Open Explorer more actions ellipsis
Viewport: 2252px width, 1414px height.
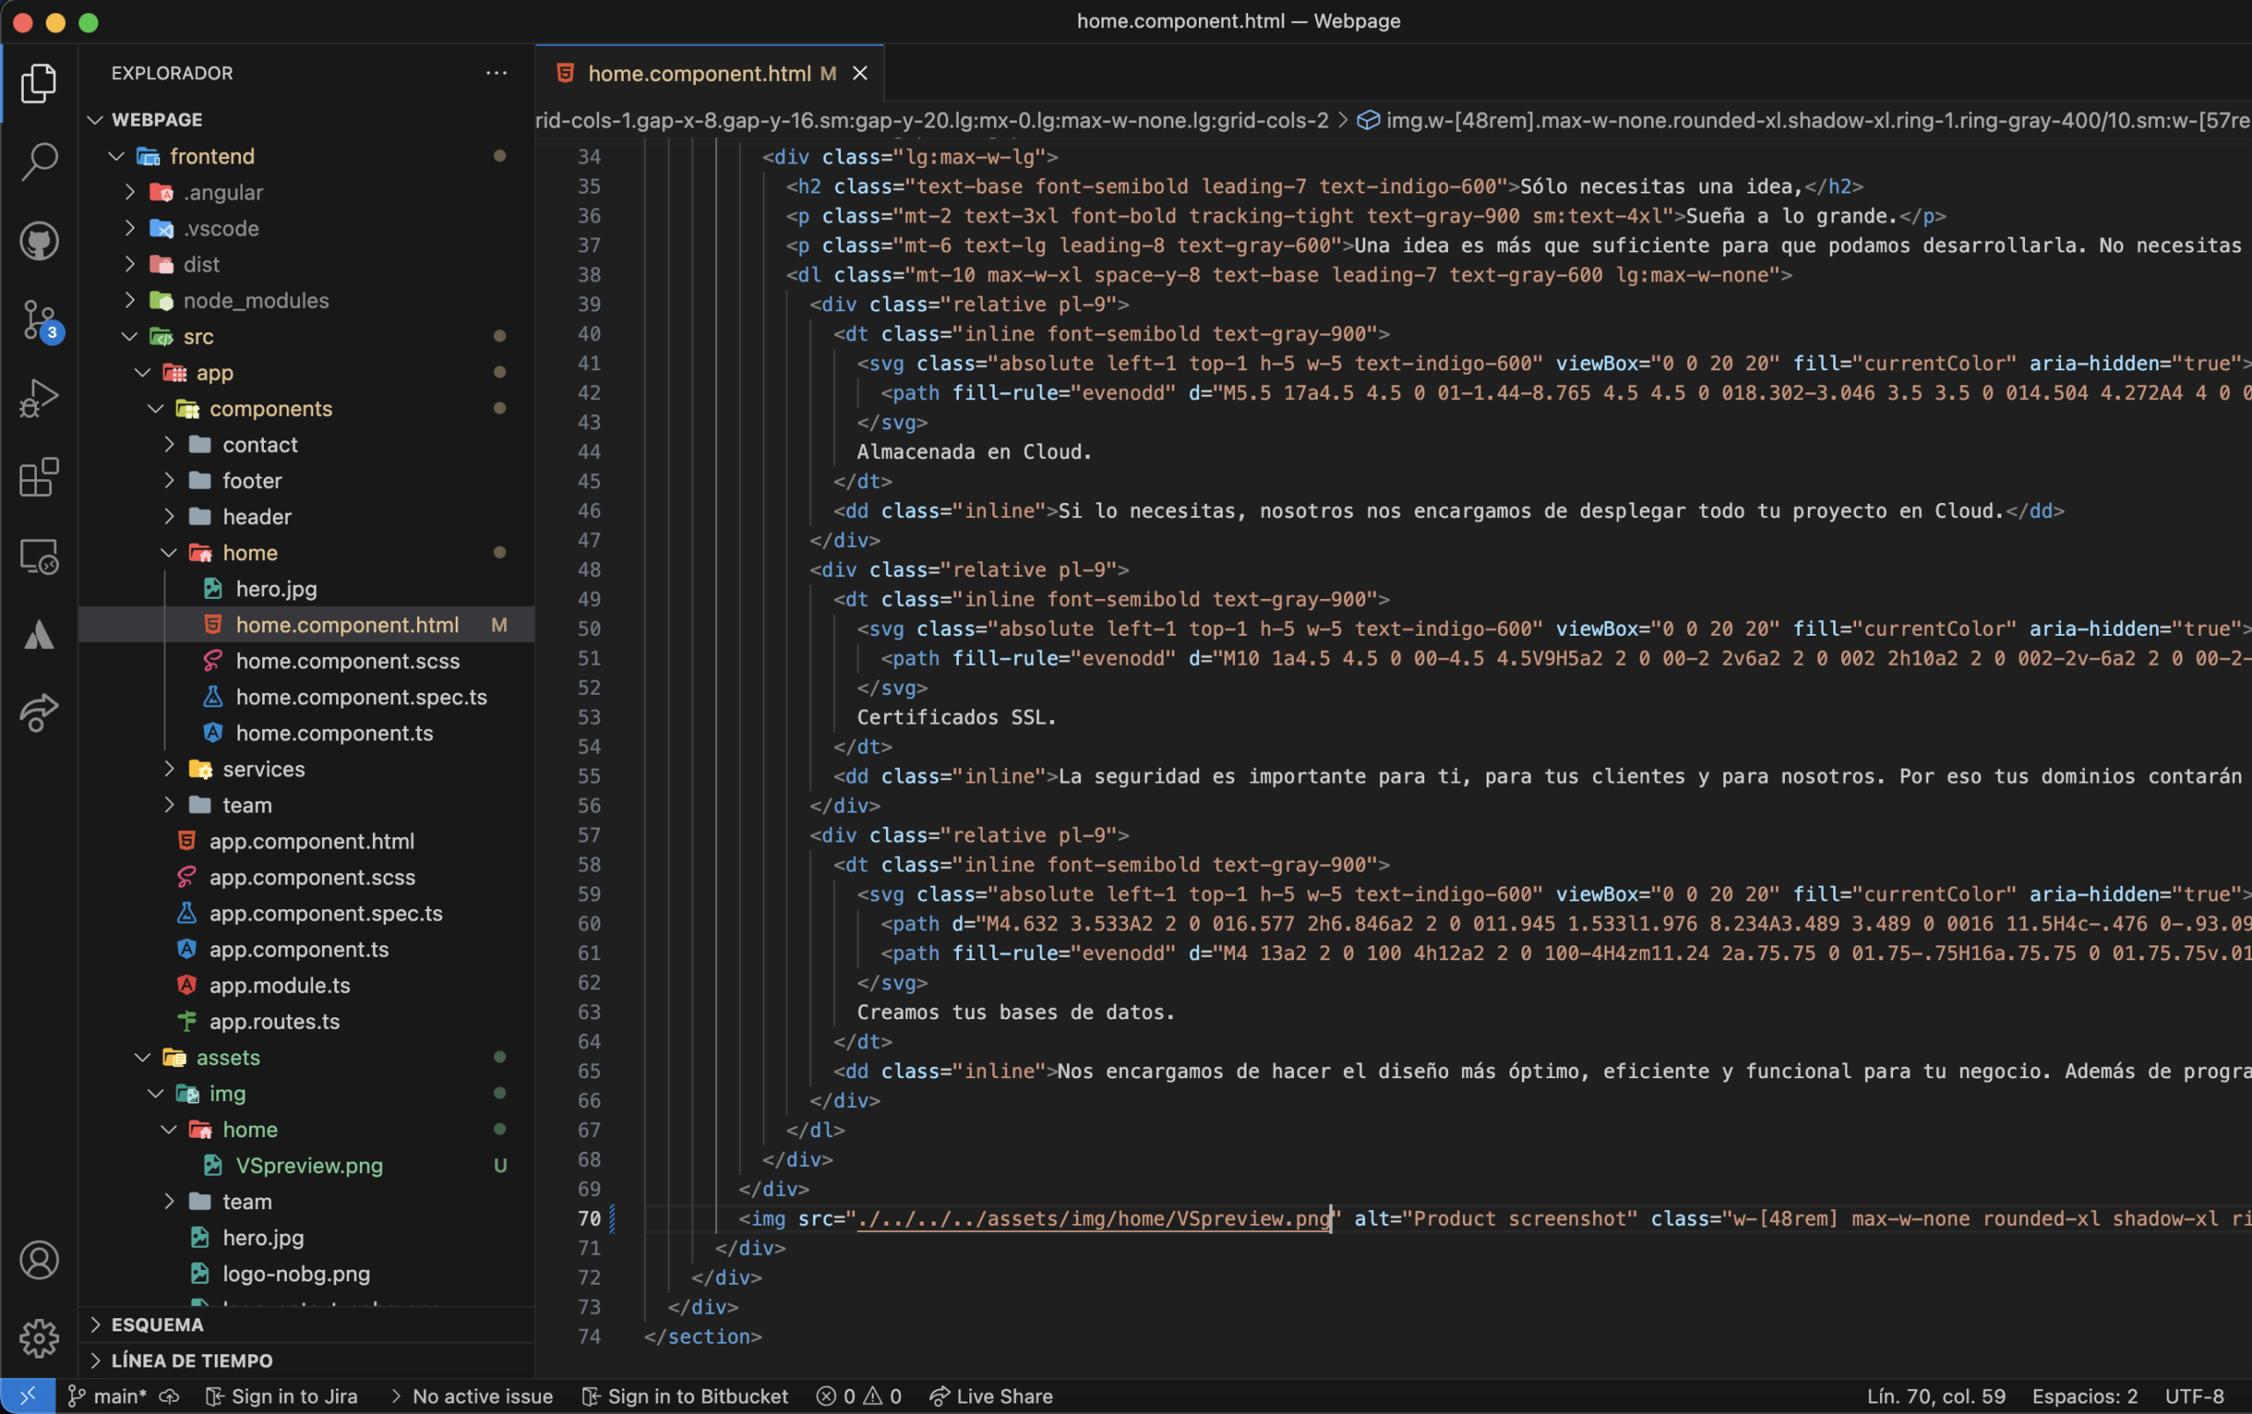point(497,73)
